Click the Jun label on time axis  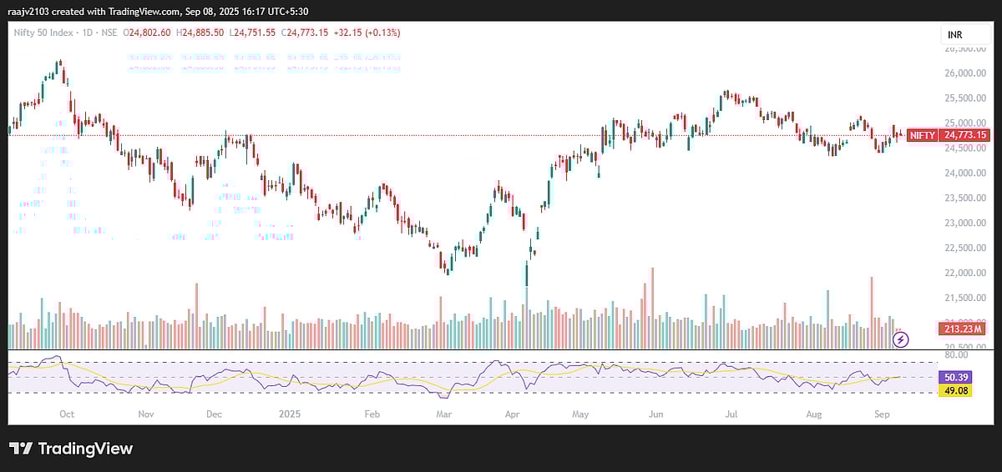pos(656,414)
